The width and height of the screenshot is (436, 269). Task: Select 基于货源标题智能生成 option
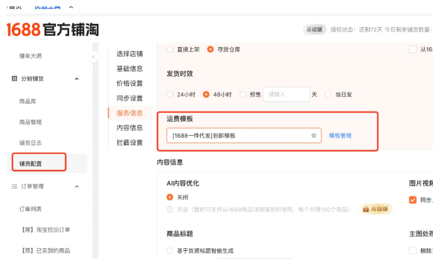(x=170, y=251)
